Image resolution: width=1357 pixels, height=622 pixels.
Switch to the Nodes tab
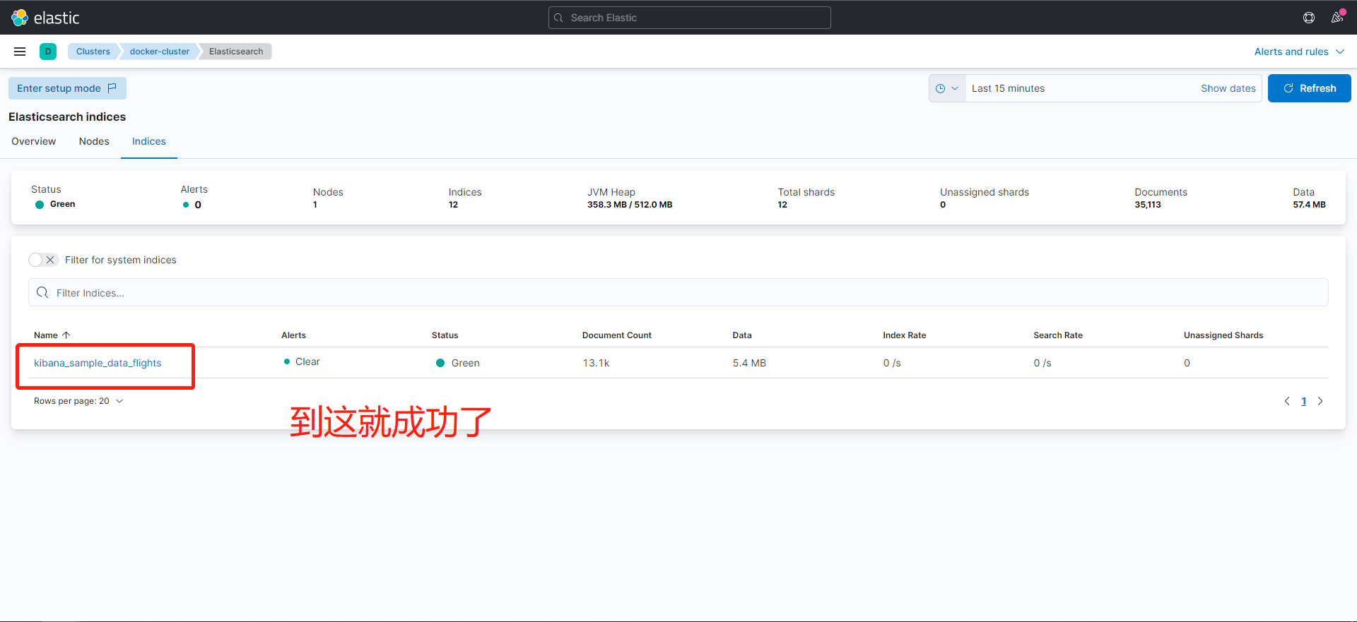94,141
